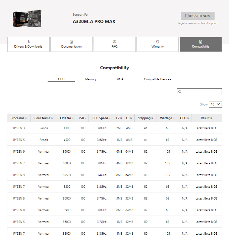
Task: Click Renoir in the 4100 row
Action: (44, 128)
